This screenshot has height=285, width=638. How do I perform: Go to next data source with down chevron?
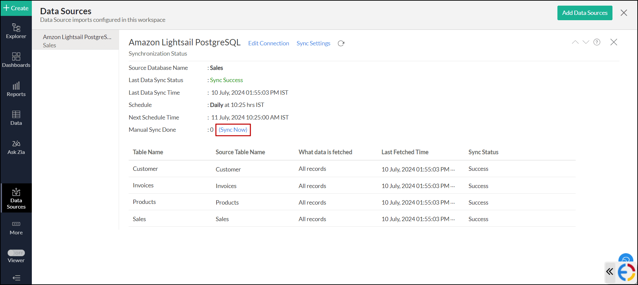point(586,42)
